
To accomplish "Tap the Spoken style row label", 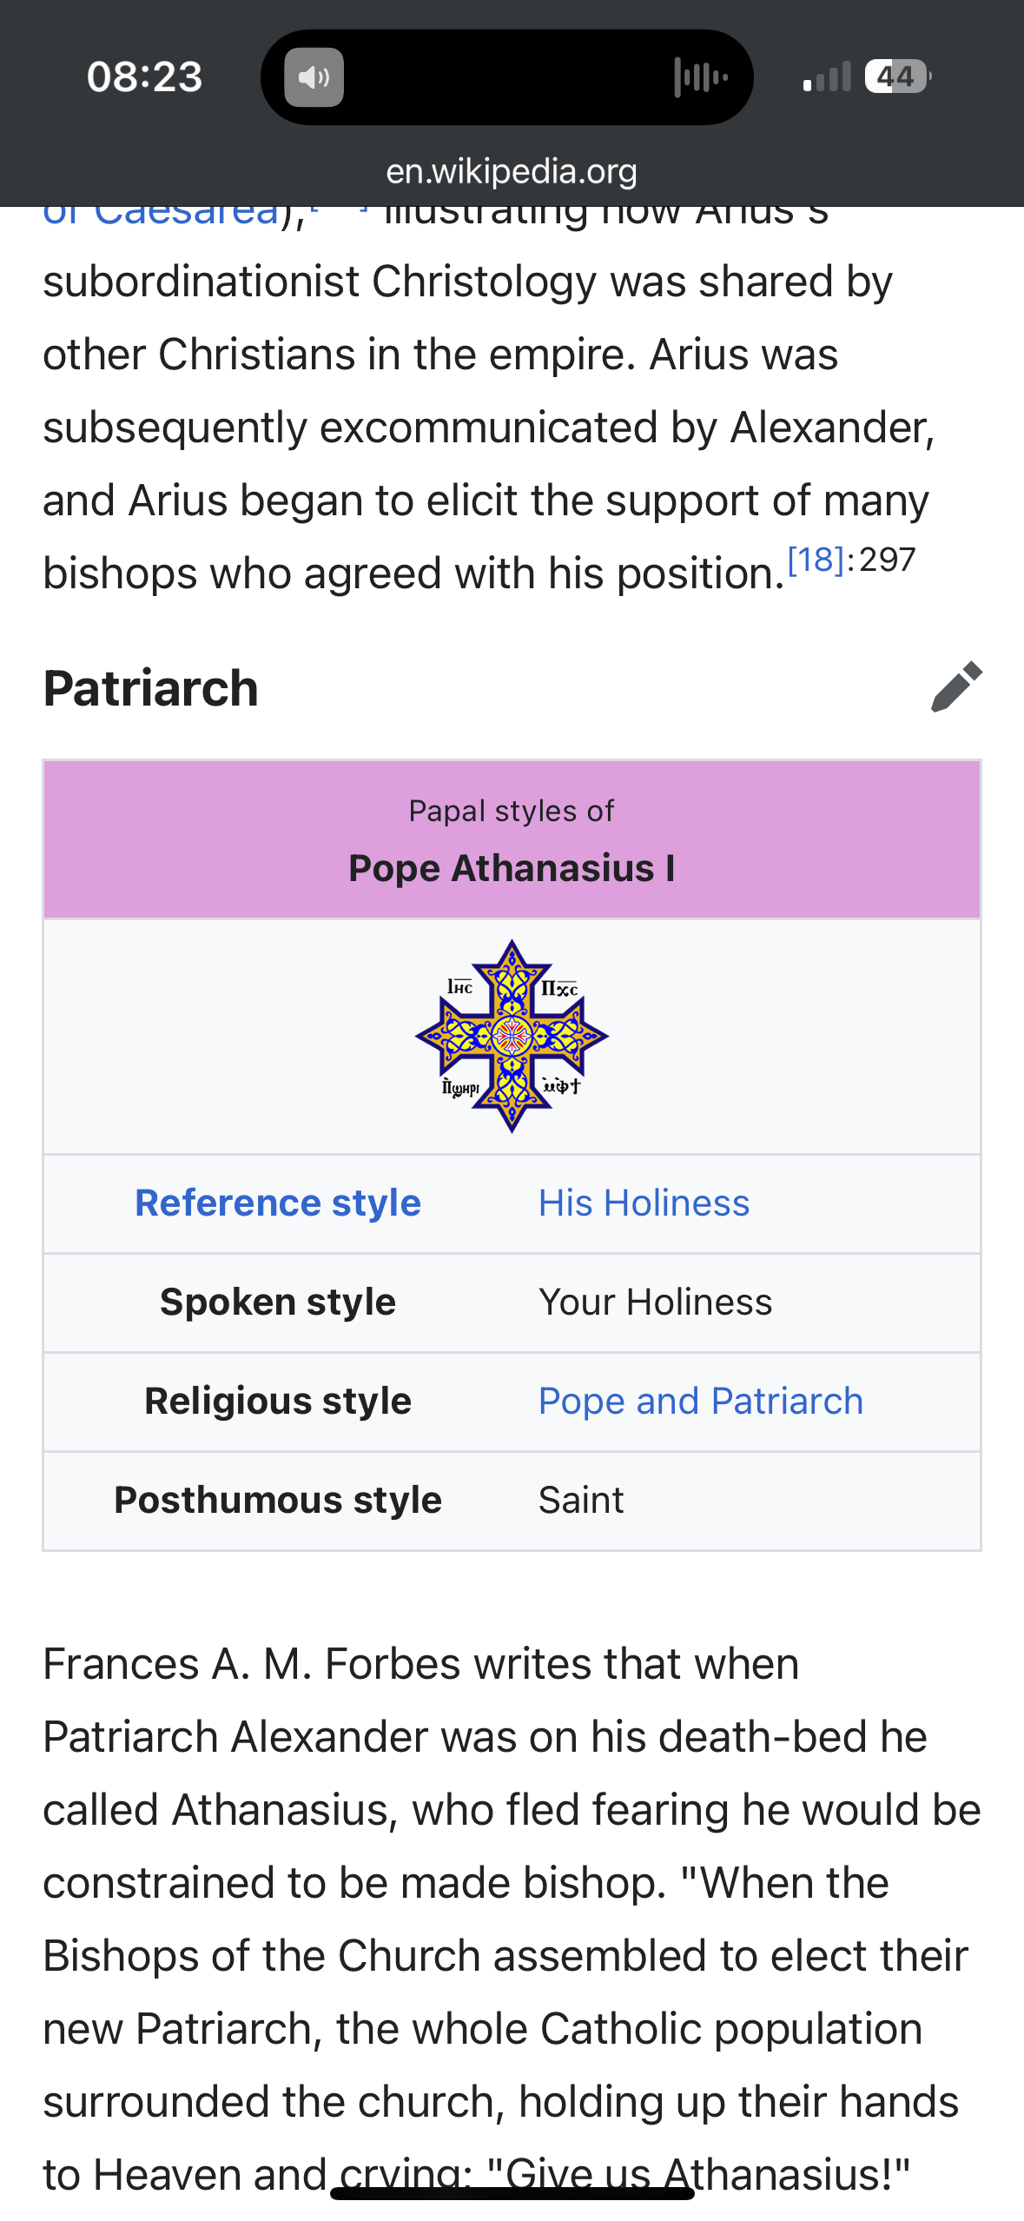I will [278, 1303].
